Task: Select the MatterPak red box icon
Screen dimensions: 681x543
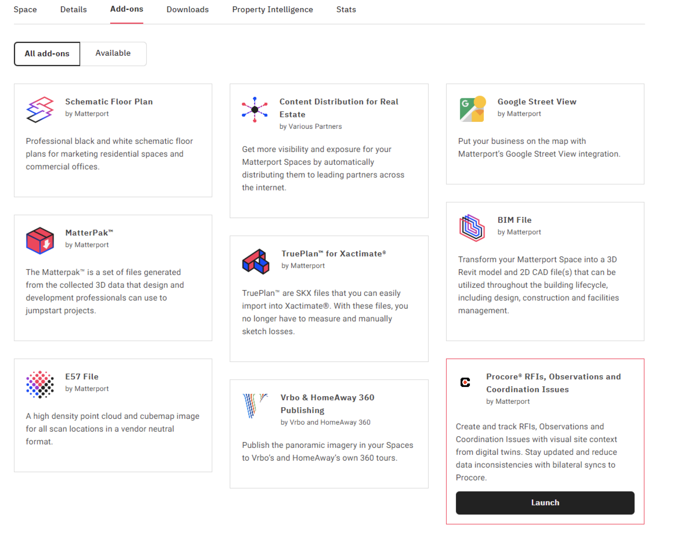Action: tap(40, 241)
